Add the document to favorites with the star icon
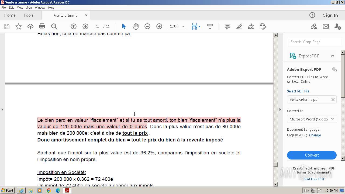The width and height of the screenshot is (345, 194). [x=18, y=26]
